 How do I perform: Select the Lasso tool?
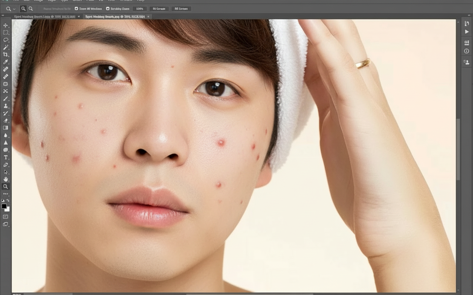[6, 40]
